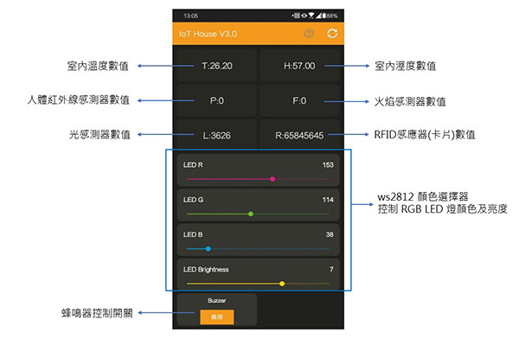519x346 pixels.
Task: Tap the R:65845645 RFID tile
Action: (299, 134)
